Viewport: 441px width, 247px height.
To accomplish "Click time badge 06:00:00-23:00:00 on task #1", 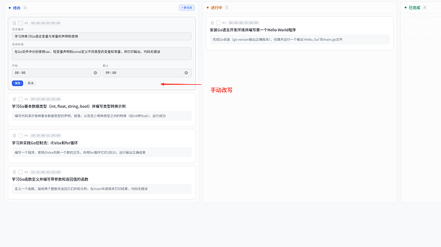I will (244, 23).
